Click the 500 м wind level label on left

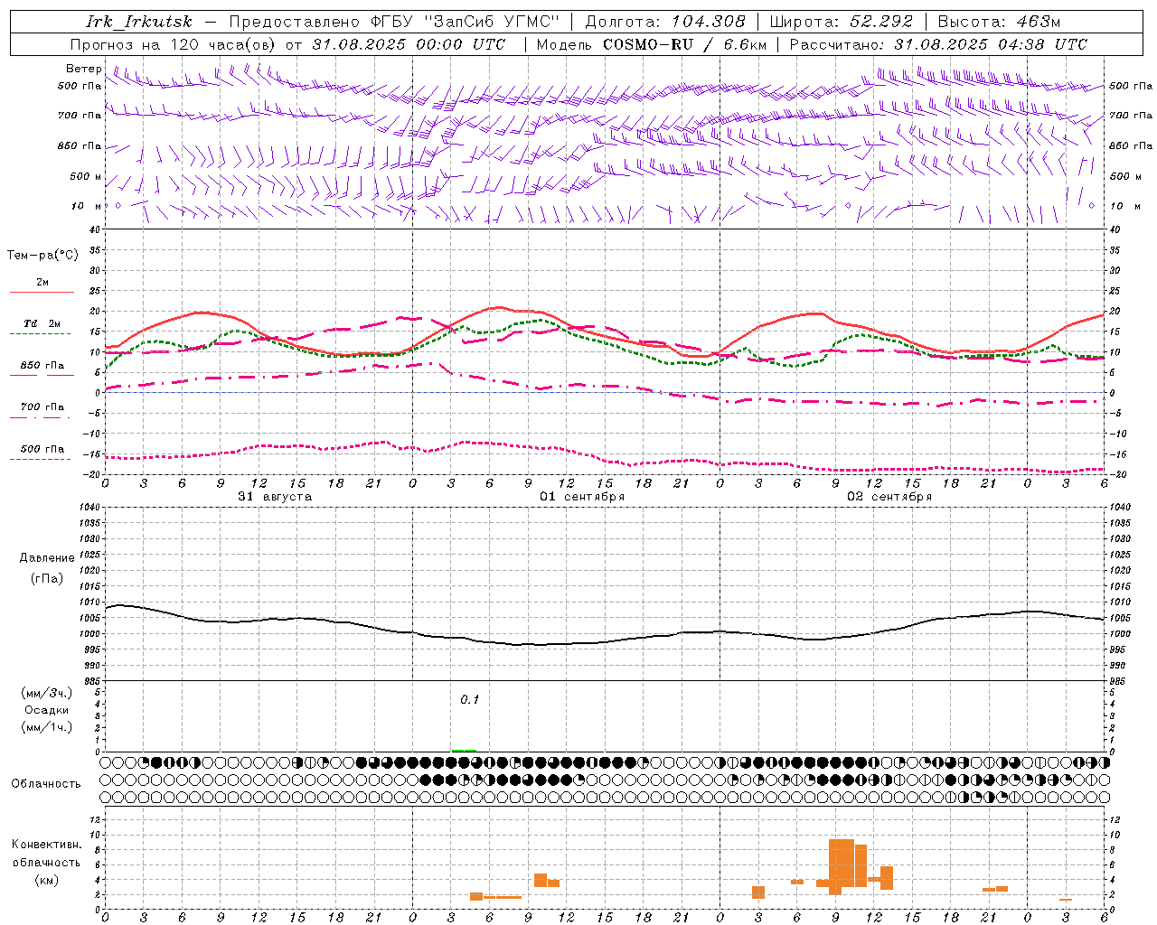(87, 176)
